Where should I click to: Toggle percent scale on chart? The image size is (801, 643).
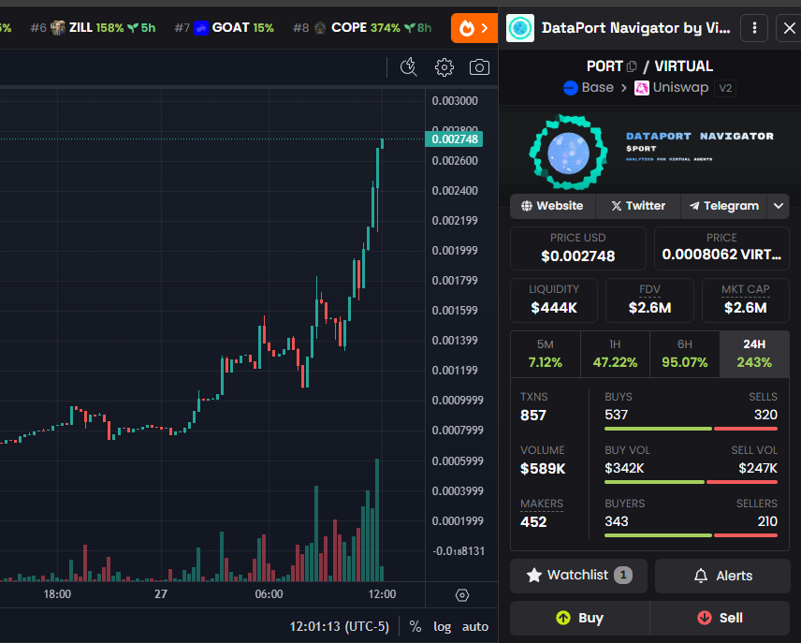click(x=415, y=627)
